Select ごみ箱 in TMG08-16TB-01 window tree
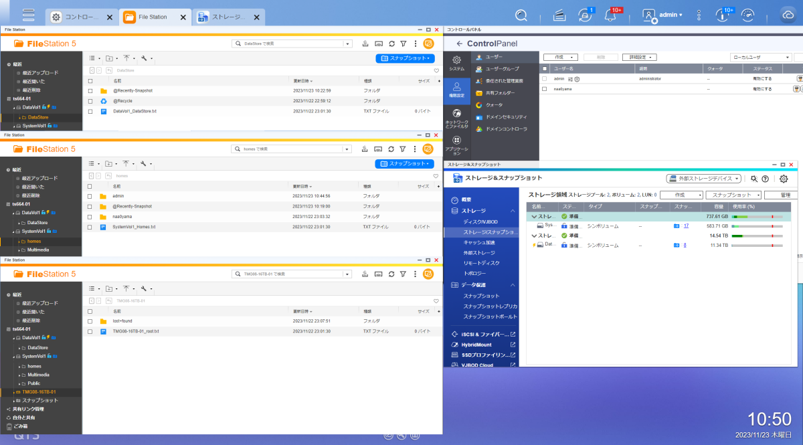Screen dimensions: 803x445 (x=21, y=426)
